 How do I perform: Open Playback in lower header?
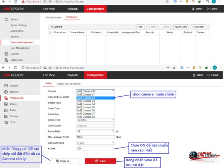[x=72, y=75]
